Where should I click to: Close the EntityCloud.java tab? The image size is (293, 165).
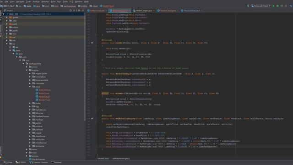click(106, 11)
